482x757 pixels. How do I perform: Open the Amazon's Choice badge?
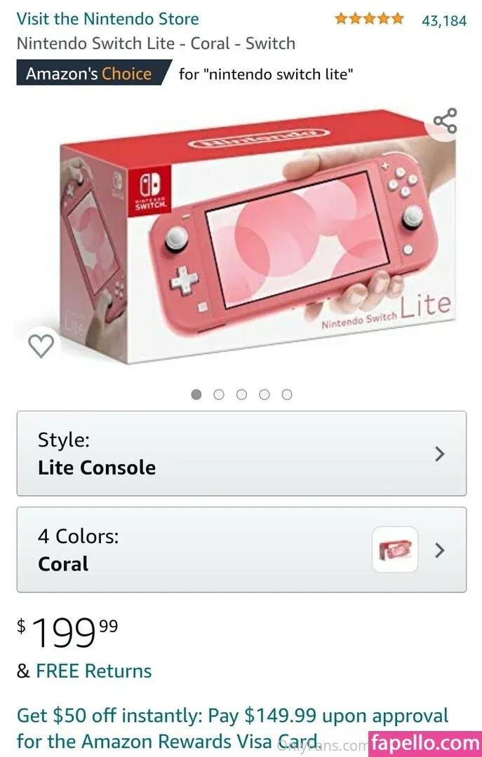94,73
